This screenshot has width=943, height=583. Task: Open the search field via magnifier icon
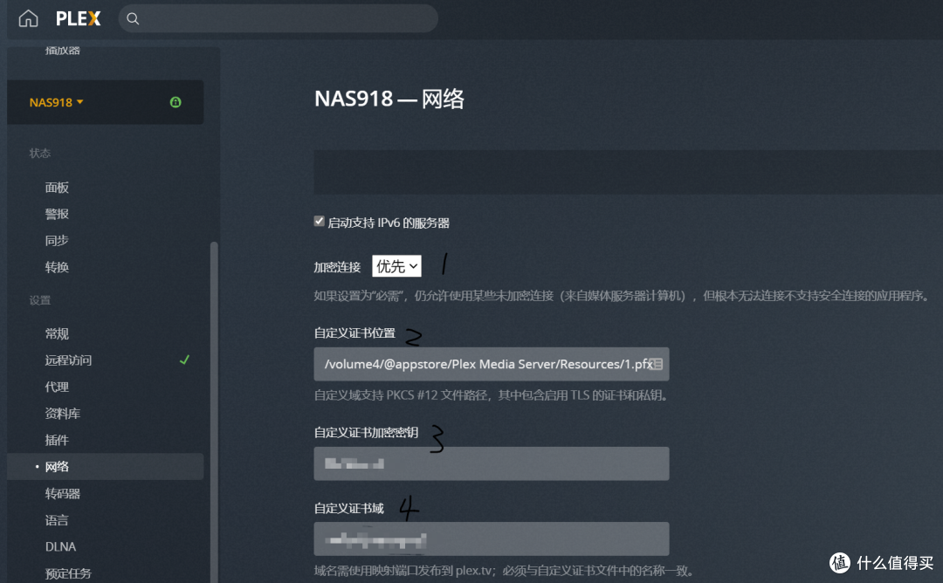pyautogui.click(x=132, y=18)
